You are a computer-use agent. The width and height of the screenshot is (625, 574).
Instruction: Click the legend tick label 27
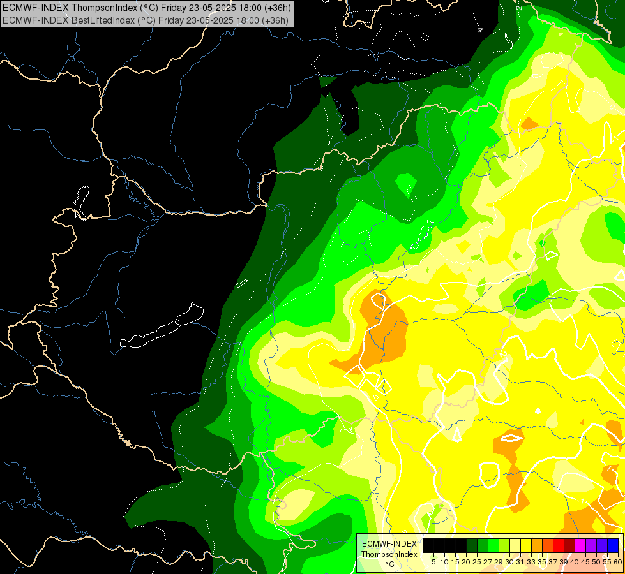pos(488,562)
